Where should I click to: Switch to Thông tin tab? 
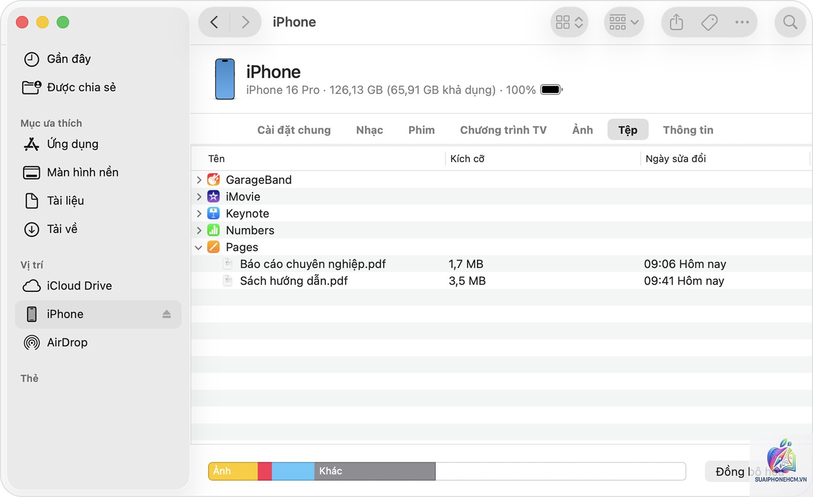tap(688, 130)
